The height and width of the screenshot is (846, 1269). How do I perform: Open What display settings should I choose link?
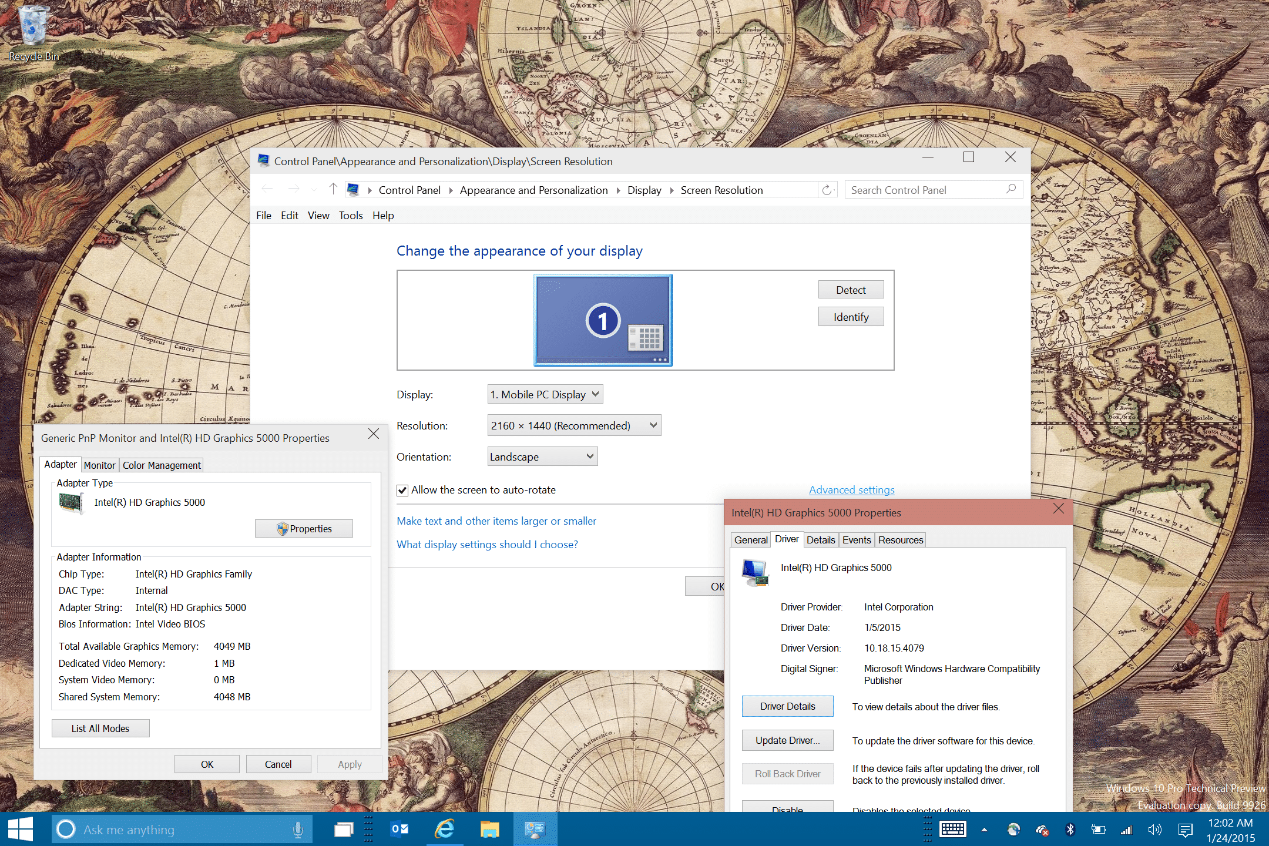click(487, 545)
